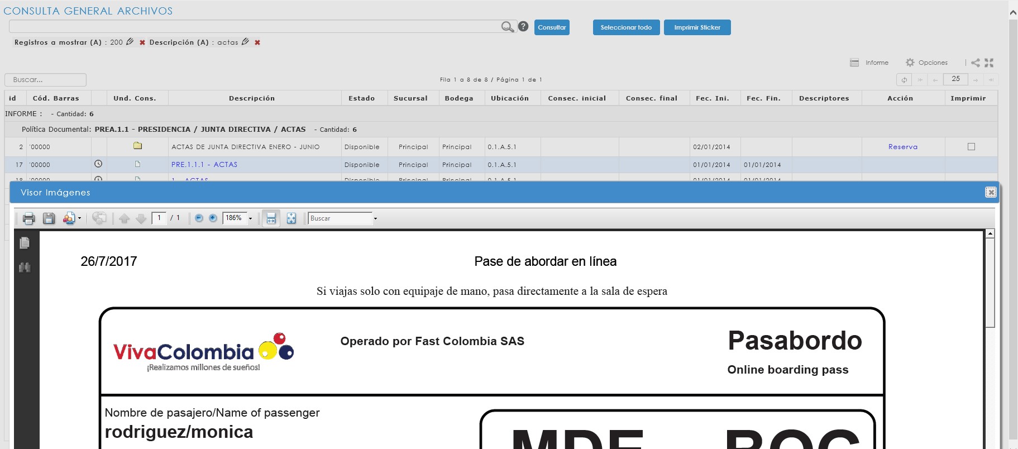Click clock icon in row 17
This screenshot has width=1018, height=449.
98,164
